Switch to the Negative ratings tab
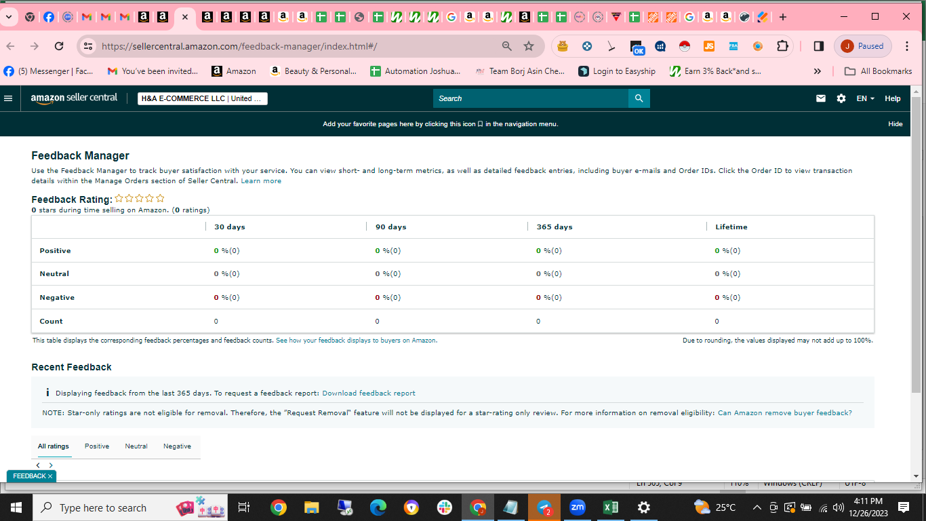Screen dimensions: 926x521 tap(177, 446)
